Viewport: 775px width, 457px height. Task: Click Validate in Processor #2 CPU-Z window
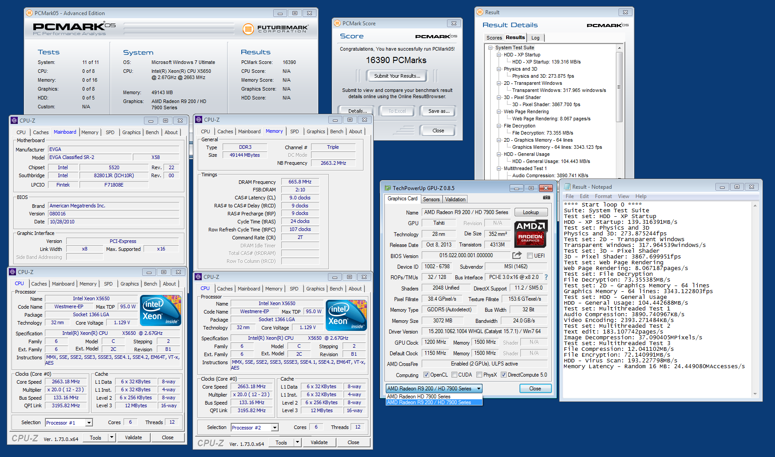[x=319, y=442]
